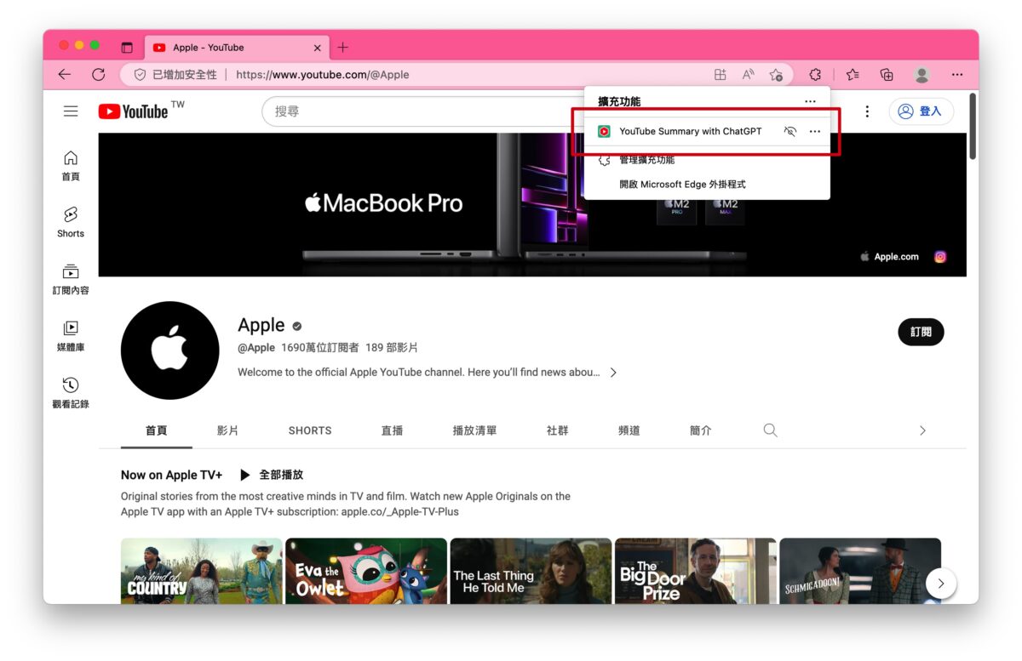
Task: Toggle toolbar visibility for YouTube Summary extension
Action: click(790, 132)
